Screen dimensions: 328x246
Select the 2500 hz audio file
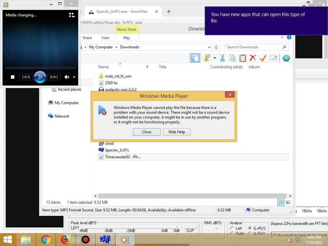point(111,83)
